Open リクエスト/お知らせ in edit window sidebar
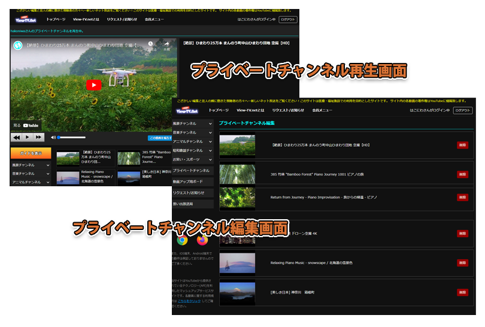The height and width of the screenshot is (327, 485). pos(193,193)
